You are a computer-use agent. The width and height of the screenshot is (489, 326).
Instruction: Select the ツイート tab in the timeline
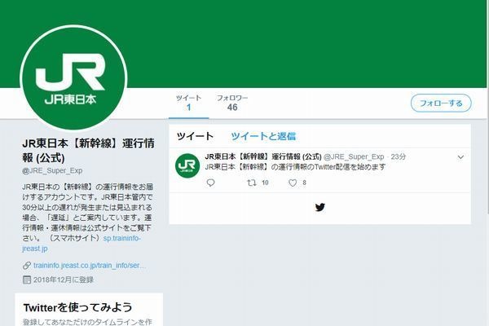click(195, 136)
